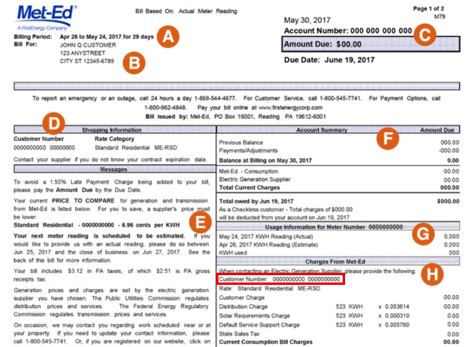
Task: Click 'Usage Information for Meter Number 0000000000' header
Action: point(334,227)
